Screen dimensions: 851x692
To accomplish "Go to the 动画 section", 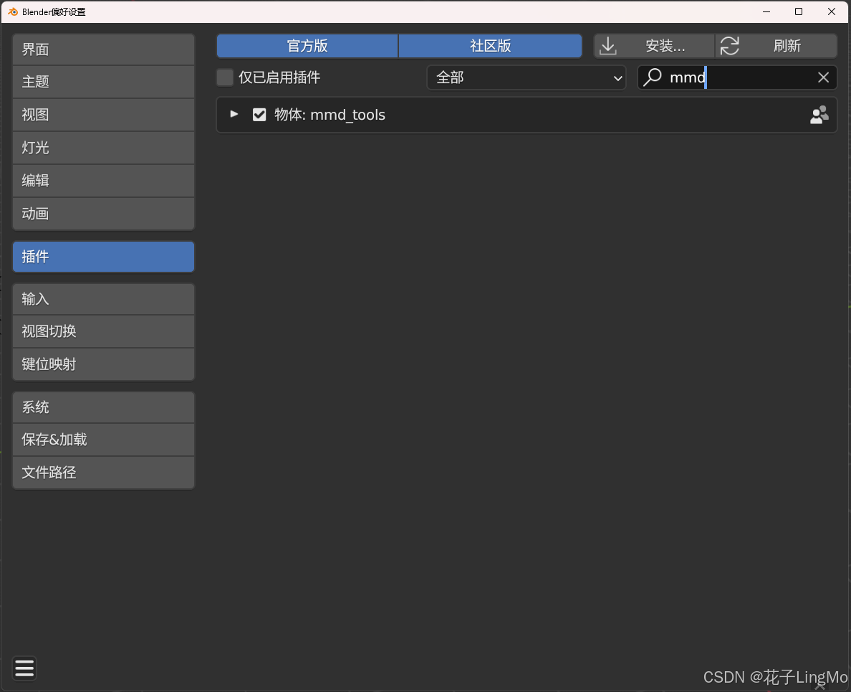I will pyautogui.click(x=104, y=214).
